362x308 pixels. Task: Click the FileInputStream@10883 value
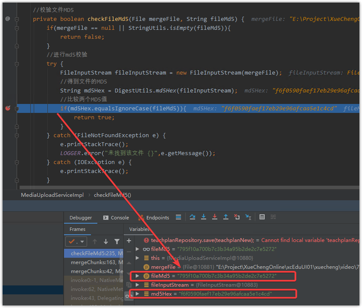click(x=227, y=285)
